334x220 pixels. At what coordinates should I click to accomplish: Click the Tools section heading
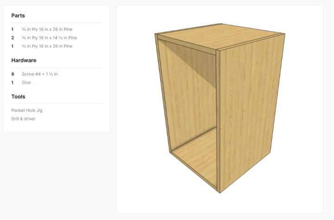(18, 97)
